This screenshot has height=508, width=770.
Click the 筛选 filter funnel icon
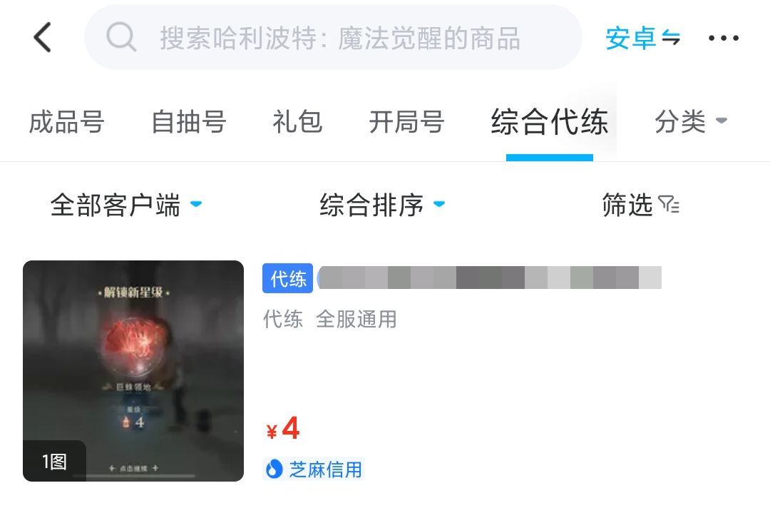[x=669, y=204]
